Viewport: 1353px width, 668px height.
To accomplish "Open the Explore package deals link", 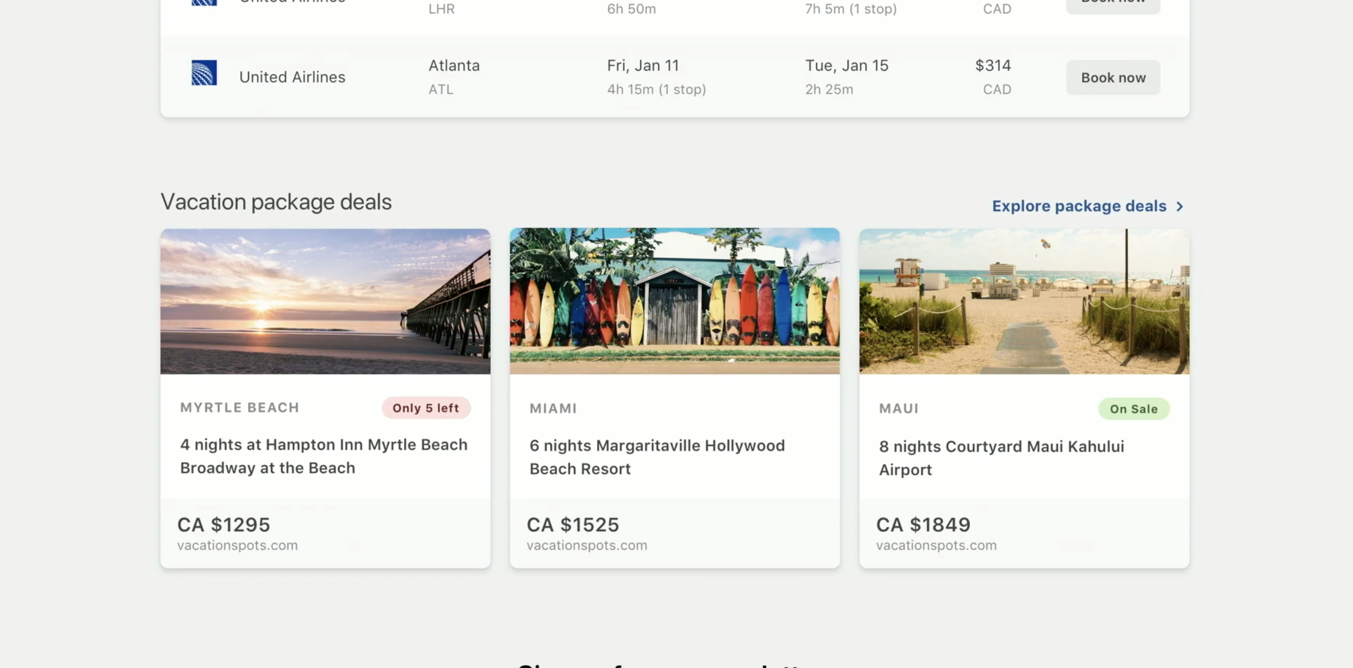I will tap(1079, 206).
